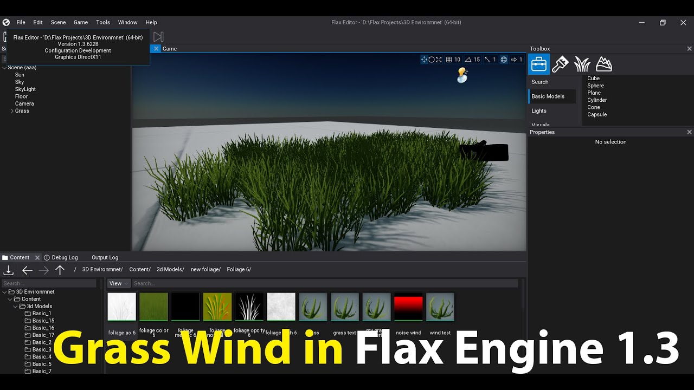Click the Import download icon in Content
The width and height of the screenshot is (694, 390).
(x=8, y=270)
